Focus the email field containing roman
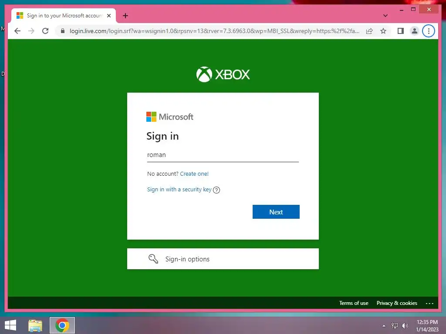The width and height of the screenshot is (446, 334). [x=223, y=155]
